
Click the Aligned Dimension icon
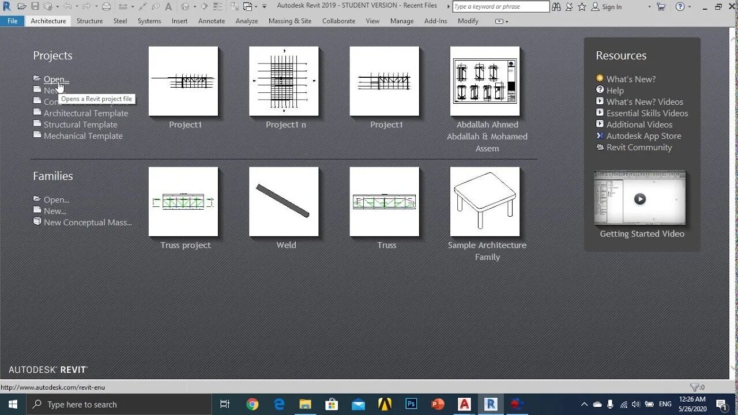pos(142,6)
